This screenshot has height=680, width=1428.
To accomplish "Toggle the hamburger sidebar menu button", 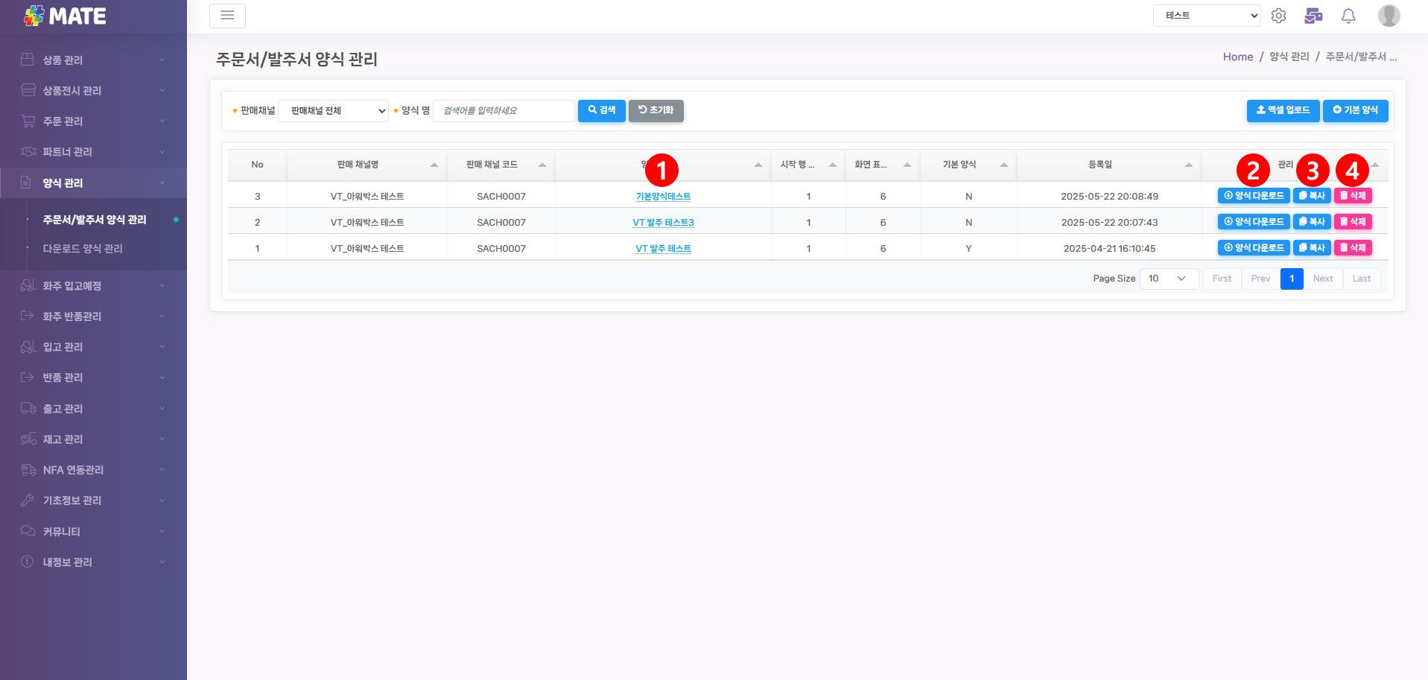I will coord(227,16).
